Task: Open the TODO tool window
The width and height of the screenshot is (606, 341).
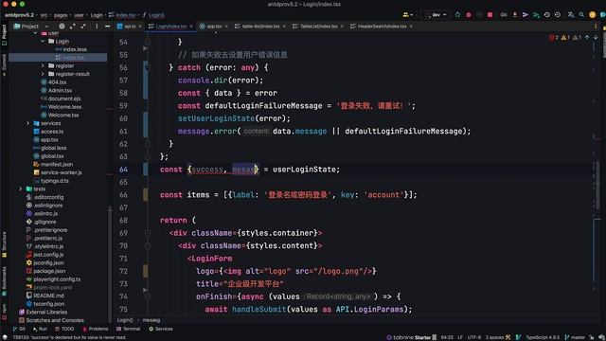Action: [x=64, y=329]
